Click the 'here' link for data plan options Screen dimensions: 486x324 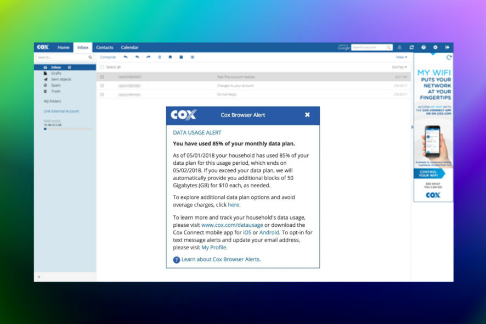pos(233,205)
